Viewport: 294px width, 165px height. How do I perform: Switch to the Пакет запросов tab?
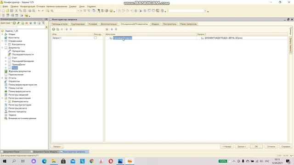188,24
